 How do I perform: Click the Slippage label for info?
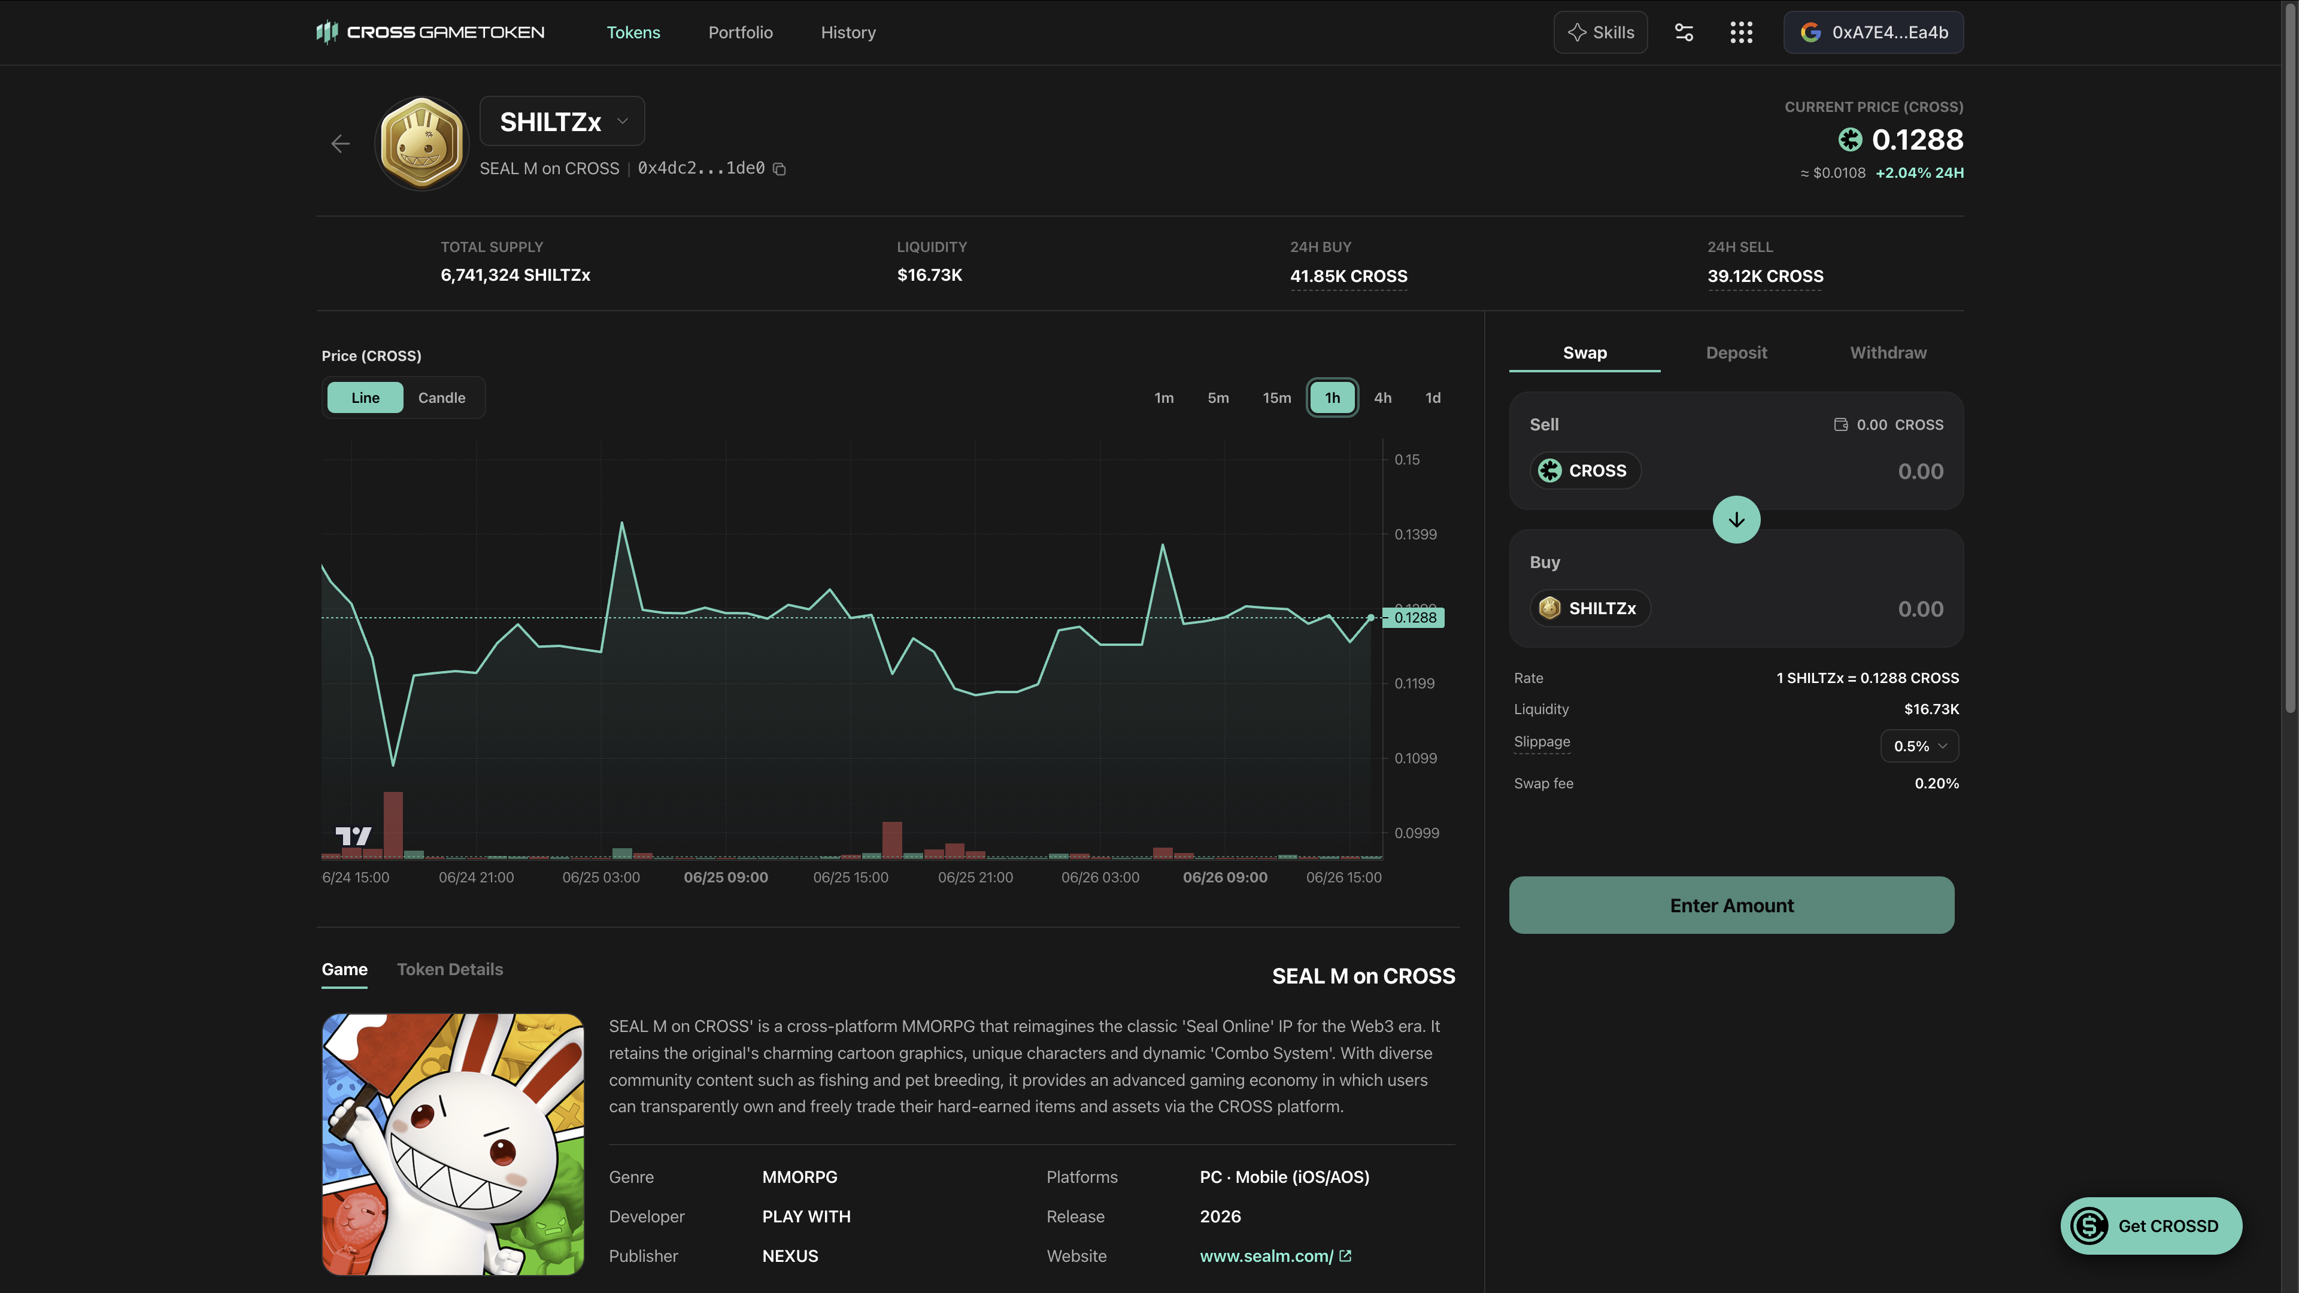click(1541, 742)
